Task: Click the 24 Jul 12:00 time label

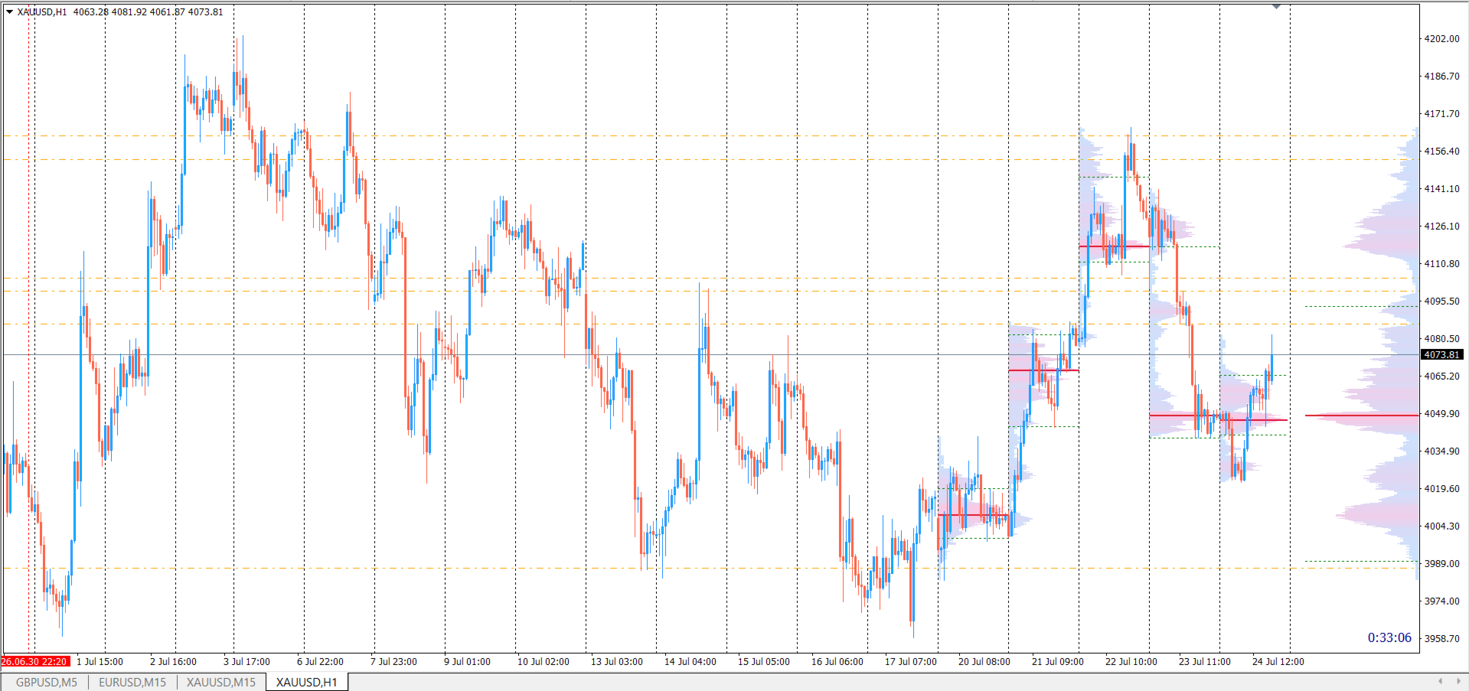Action: (1278, 662)
